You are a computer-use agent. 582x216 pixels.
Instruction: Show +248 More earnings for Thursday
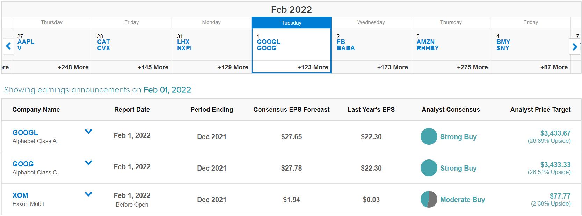pyautogui.click(x=73, y=67)
